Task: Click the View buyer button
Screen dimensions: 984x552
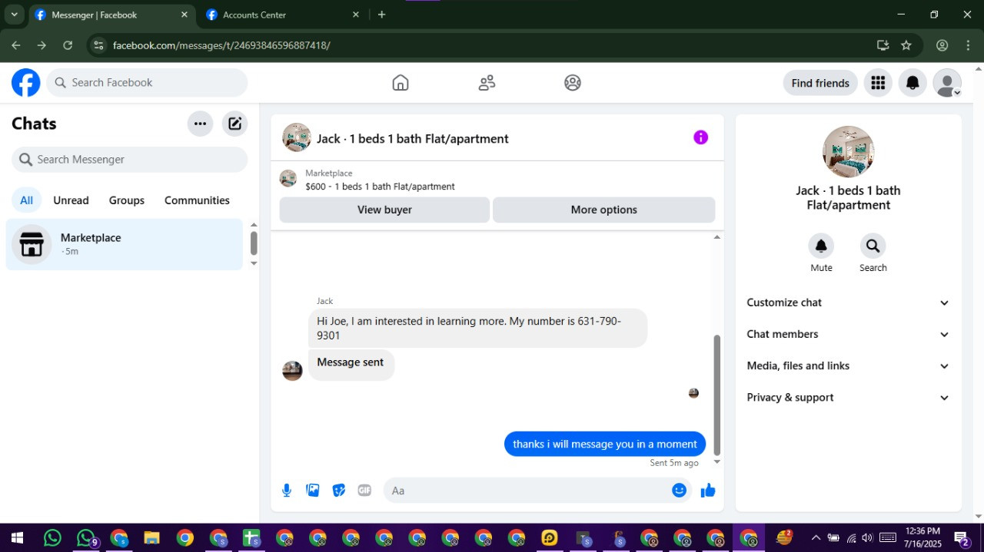Action: (x=384, y=210)
